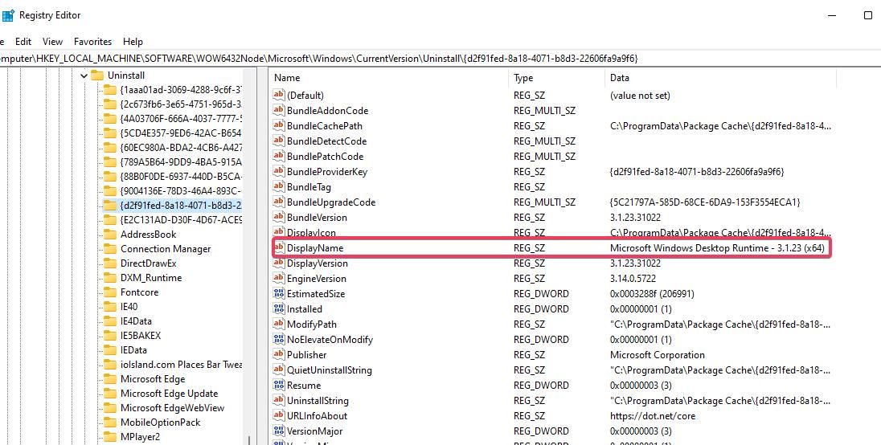Click the DirectDrawEx folder icon
Viewport: 881px width, 445px height.
click(109, 263)
